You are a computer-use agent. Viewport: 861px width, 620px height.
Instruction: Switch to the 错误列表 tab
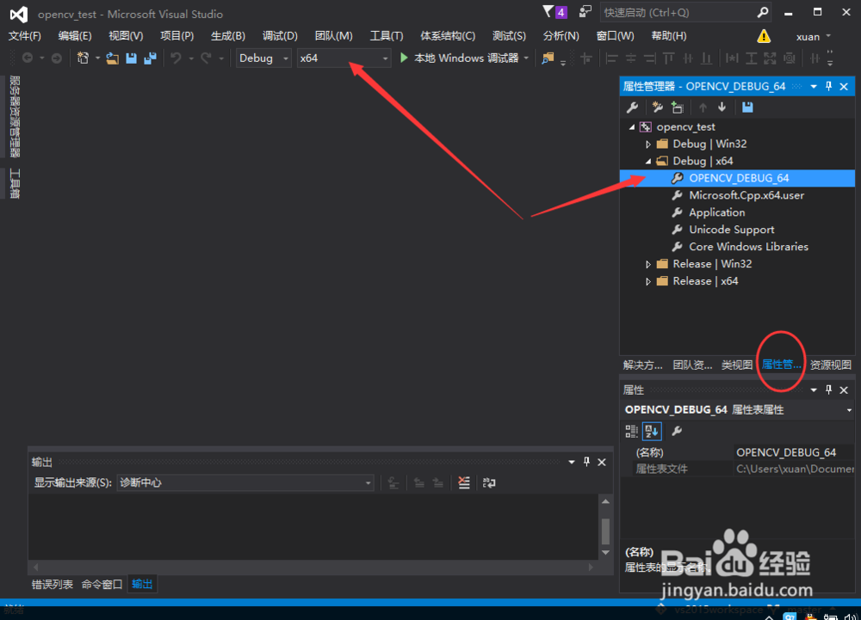tap(53, 585)
